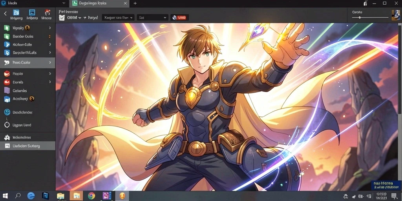Click the new tab plus button
402x201 pixels.
(x=135, y=3)
